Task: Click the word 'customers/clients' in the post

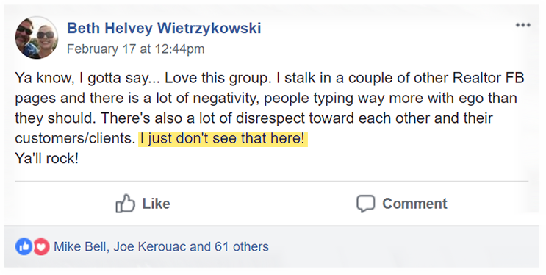Action: pos(75,139)
